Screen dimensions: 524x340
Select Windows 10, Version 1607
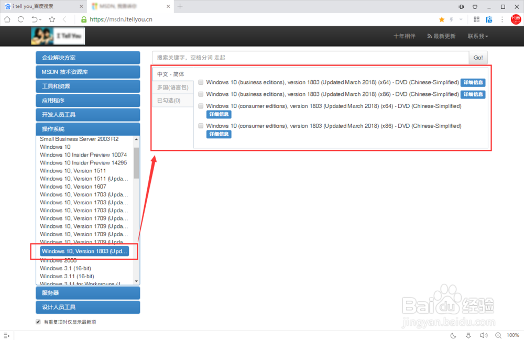73,187
